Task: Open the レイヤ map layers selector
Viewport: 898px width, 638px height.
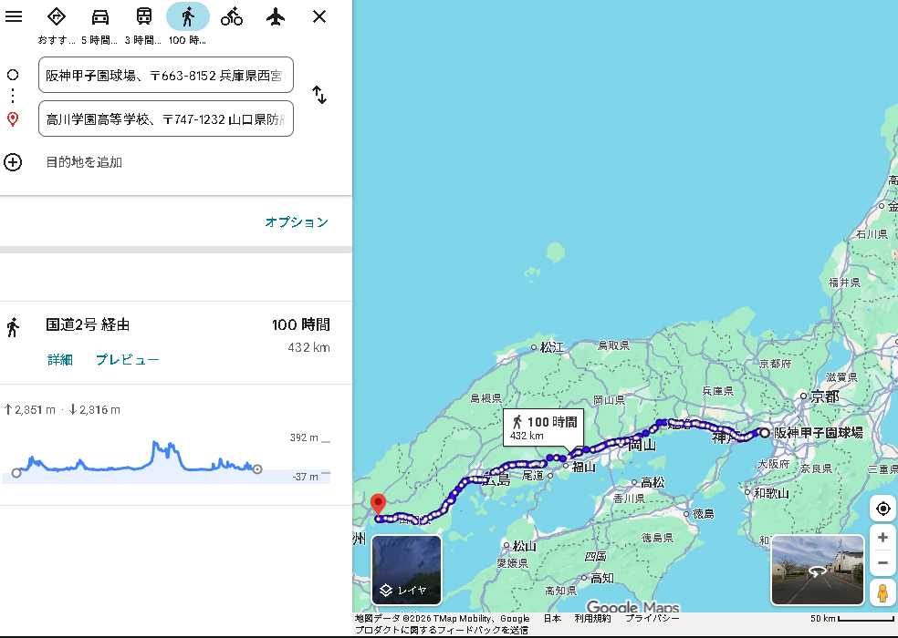Action: [x=406, y=570]
